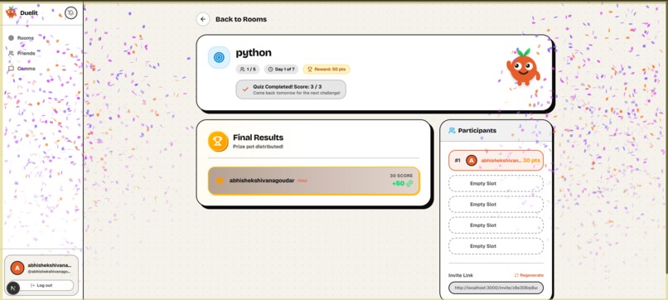The image size is (668, 300).
Task: Click the Final Results heading
Action: (x=259, y=138)
